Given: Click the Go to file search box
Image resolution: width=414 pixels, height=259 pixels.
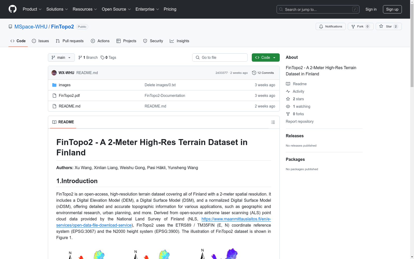Looking at the screenshot, I should coord(220,57).
